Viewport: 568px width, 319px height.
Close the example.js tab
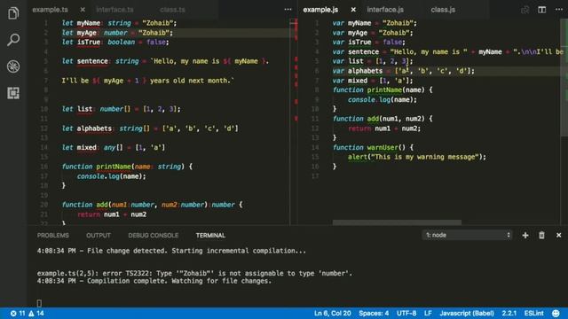click(353, 10)
